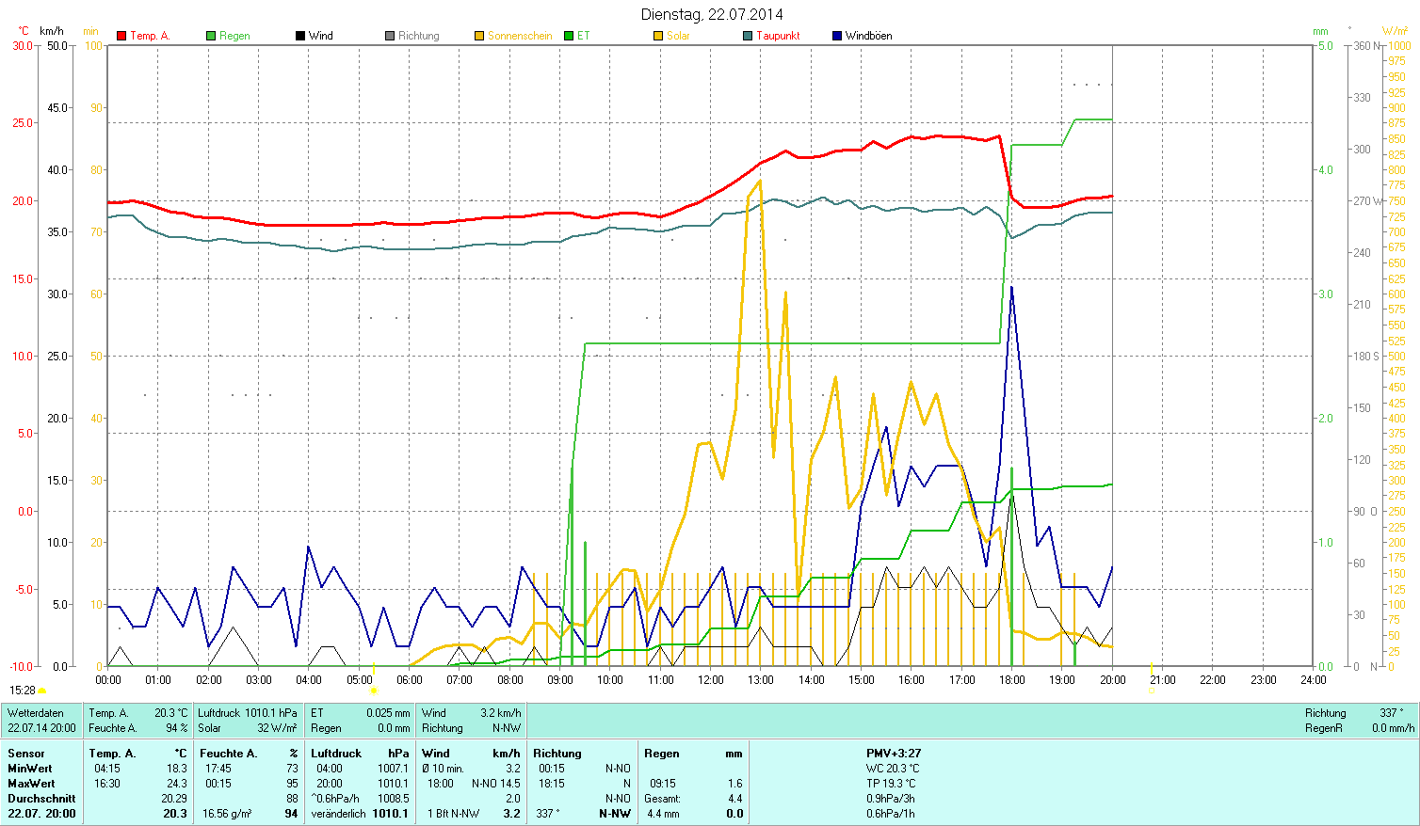
Task: Click the yellow Sonnenschein legend swatch
Action: click(479, 36)
